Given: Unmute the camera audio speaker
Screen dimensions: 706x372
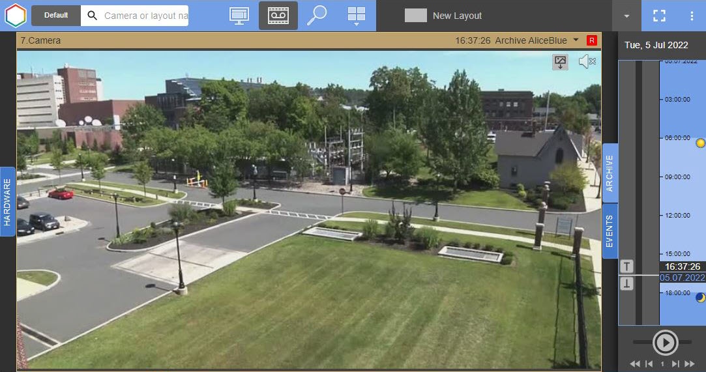Looking at the screenshot, I should (x=587, y=62).
